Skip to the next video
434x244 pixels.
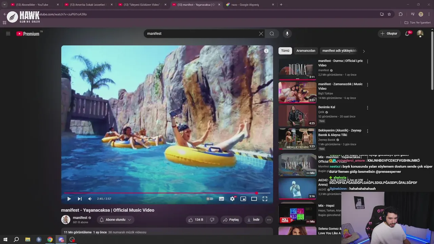(80, 199)
